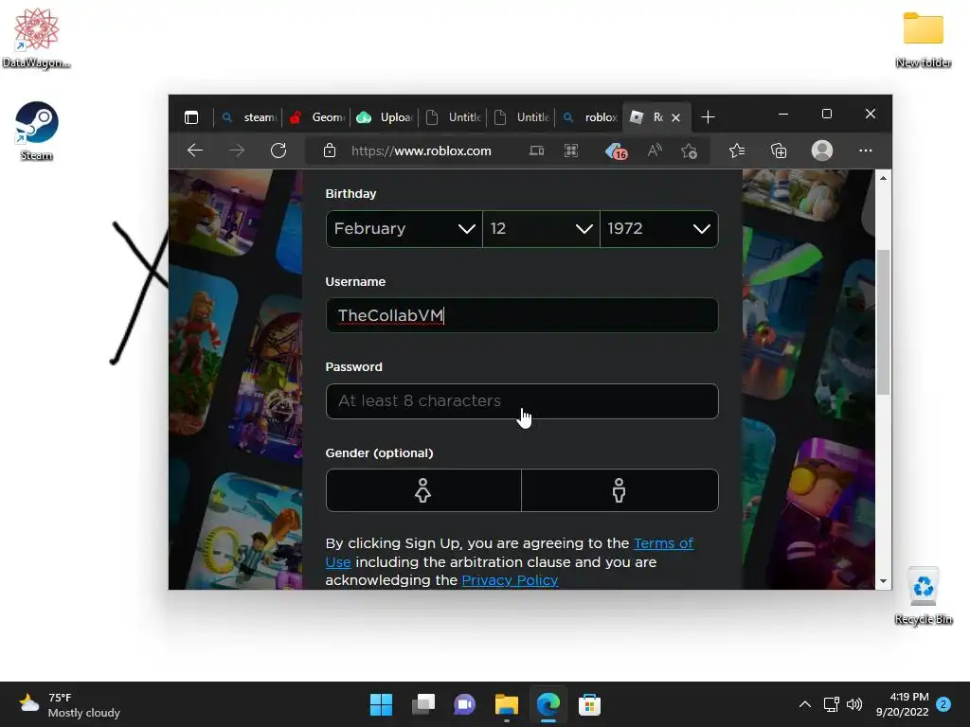970x727 pixels.
Task: Minimize the Edge browser window
Action: coord(783,114)
